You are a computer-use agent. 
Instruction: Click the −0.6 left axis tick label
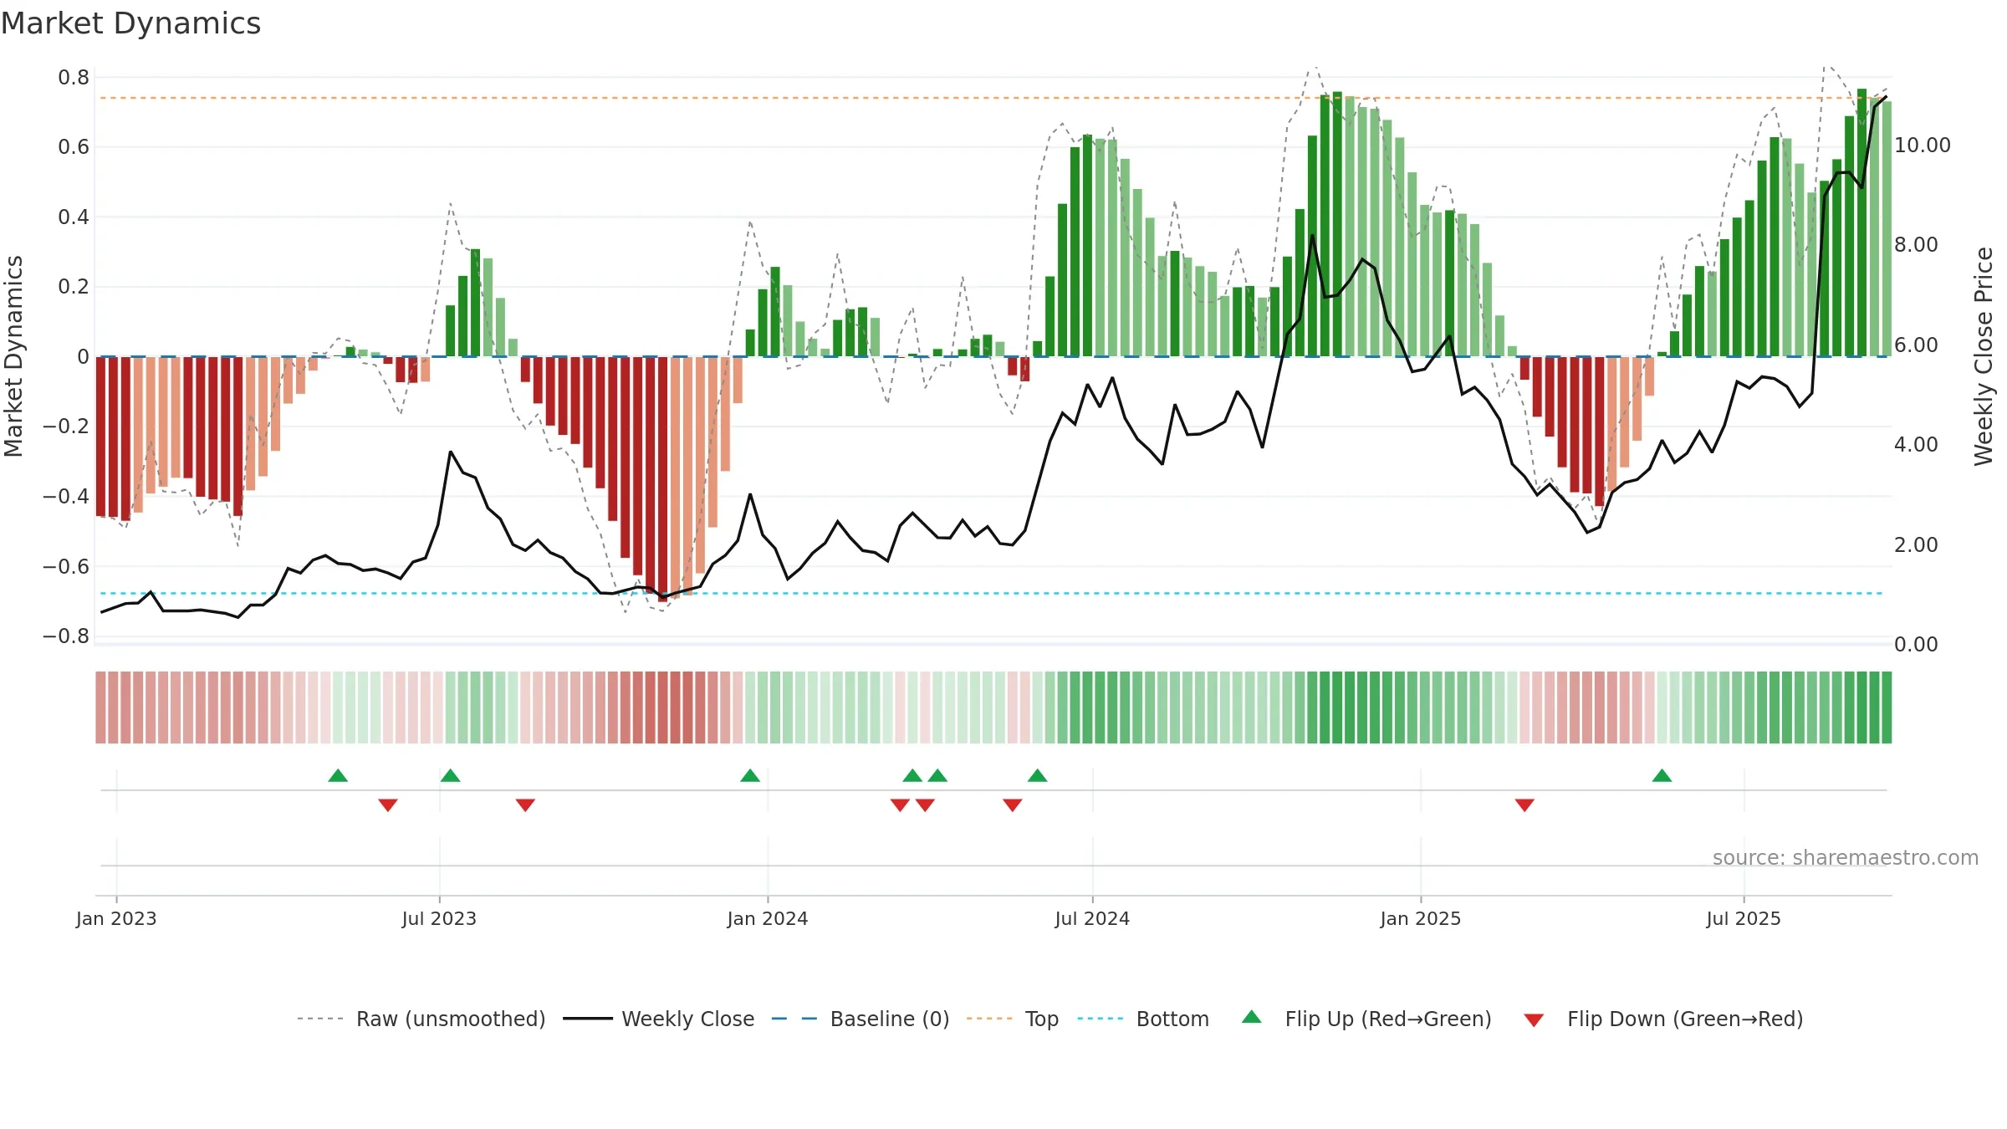[x=66, y=567]
